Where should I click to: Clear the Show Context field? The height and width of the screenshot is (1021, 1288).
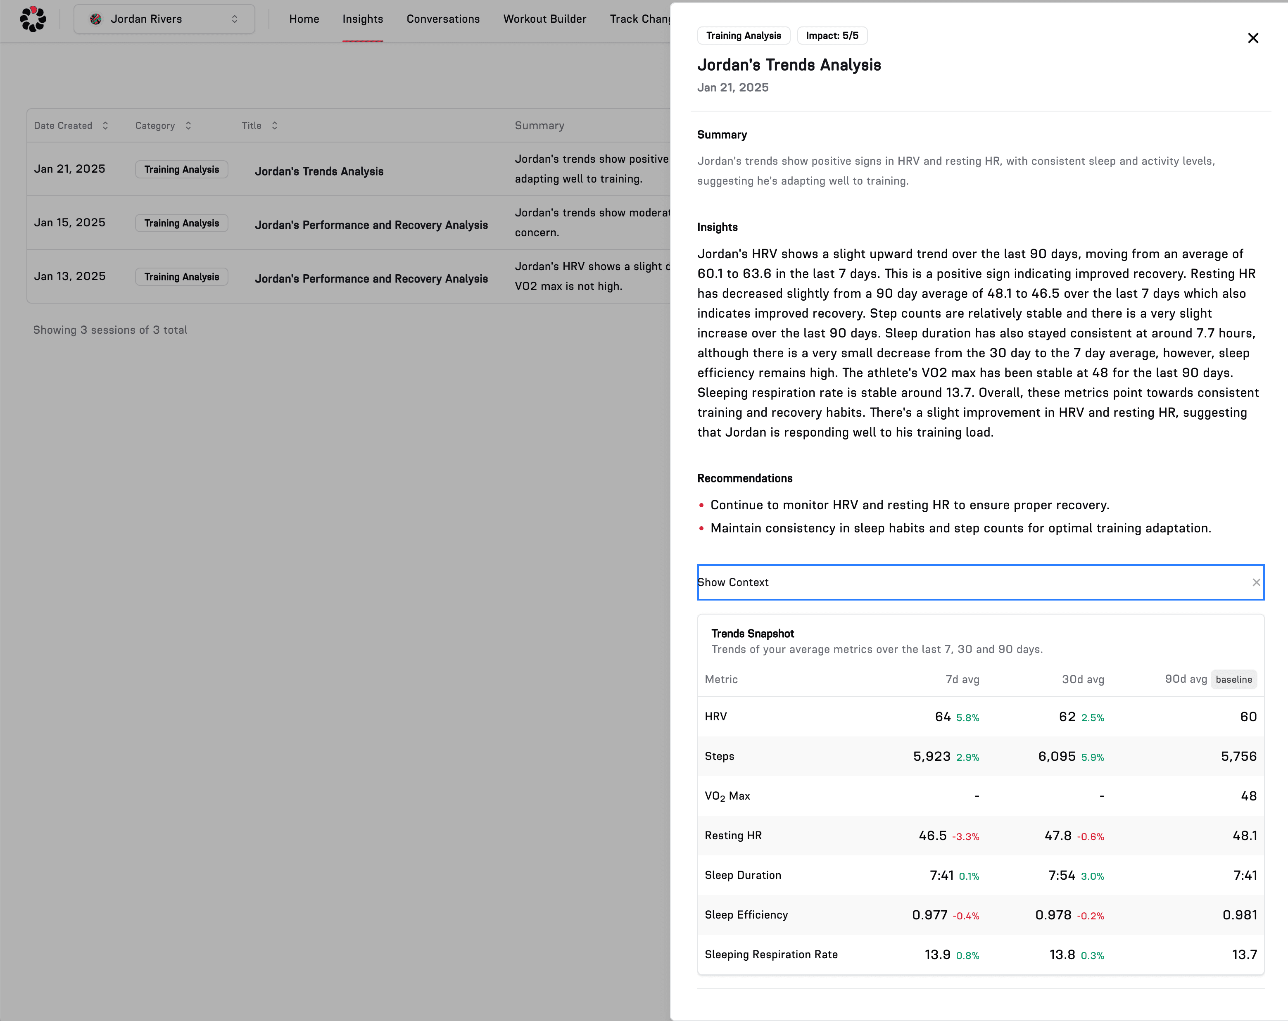point(1256,582)
